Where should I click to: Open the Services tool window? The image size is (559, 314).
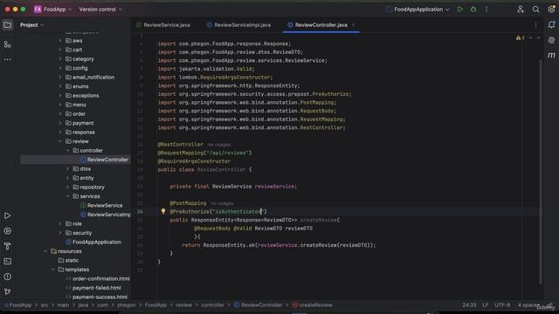8,231
